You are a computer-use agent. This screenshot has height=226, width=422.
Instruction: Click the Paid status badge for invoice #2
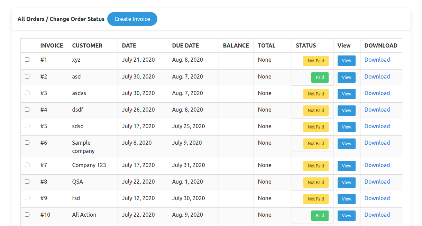pos(320,78)
